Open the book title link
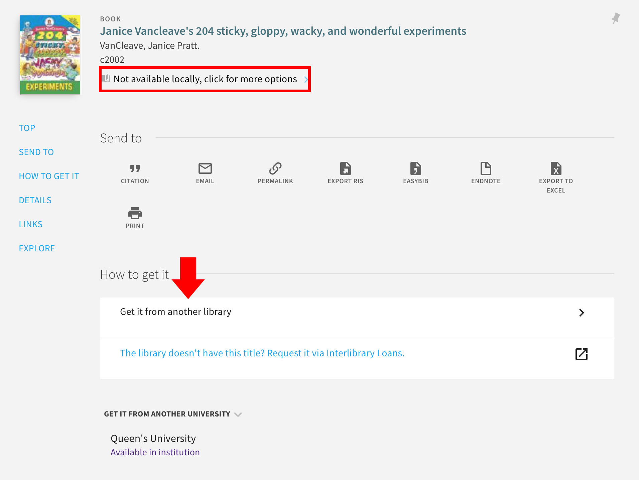 coord(283,31)
